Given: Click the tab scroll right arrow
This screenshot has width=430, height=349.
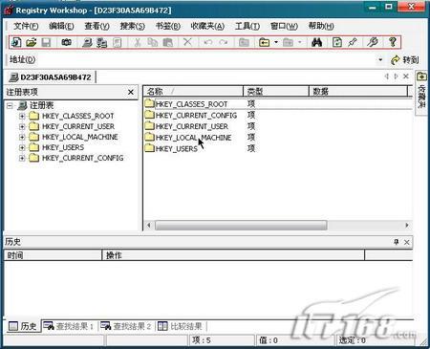Looking at the screenshot, I should pos(396,76).
